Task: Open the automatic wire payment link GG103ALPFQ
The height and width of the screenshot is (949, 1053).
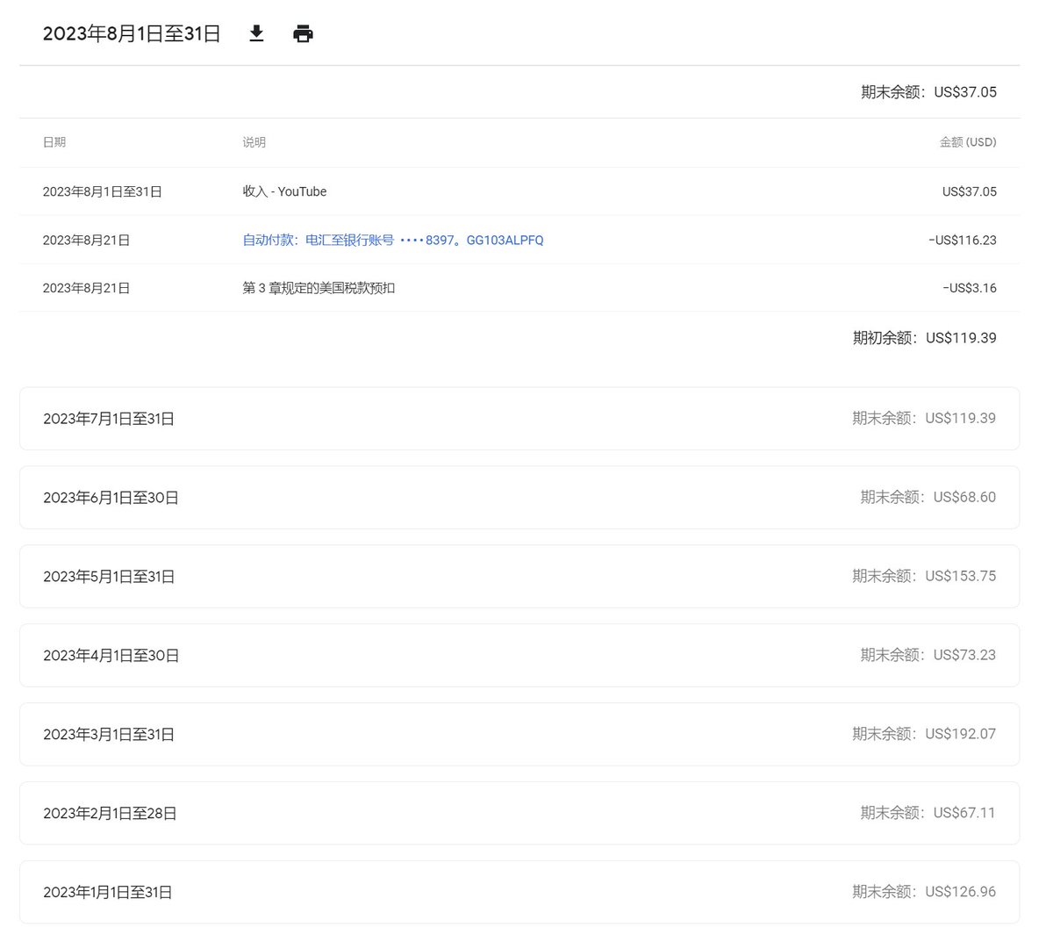Action: (x=393, y=240)
